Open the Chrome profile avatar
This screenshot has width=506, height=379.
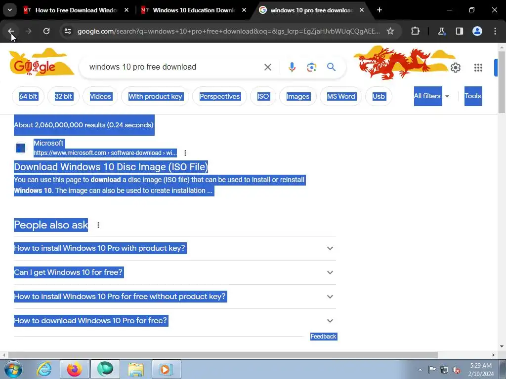pyautogui.click(x=477, y=31)
